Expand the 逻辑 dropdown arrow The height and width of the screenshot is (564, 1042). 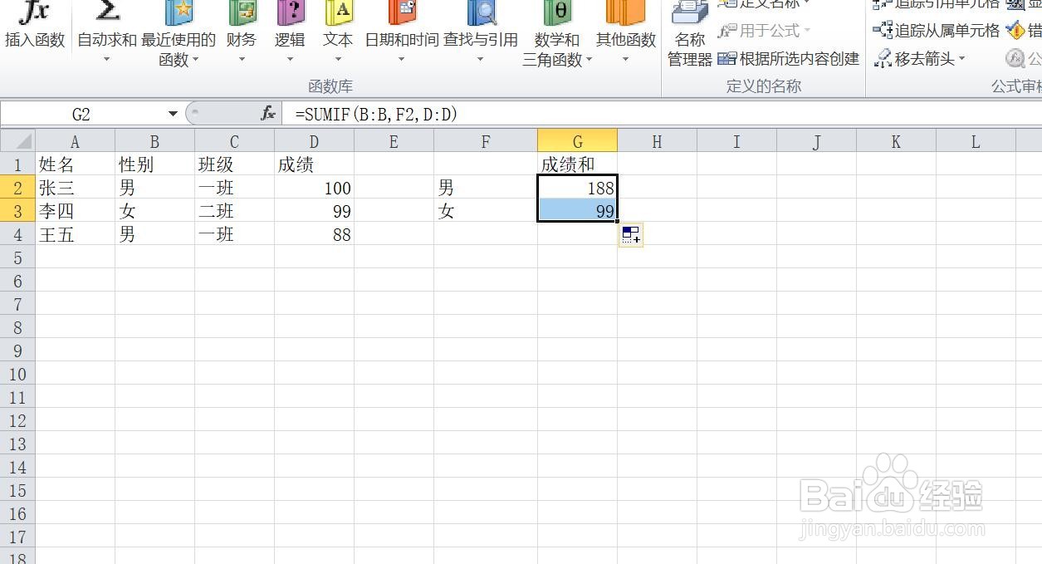[290, 59]
